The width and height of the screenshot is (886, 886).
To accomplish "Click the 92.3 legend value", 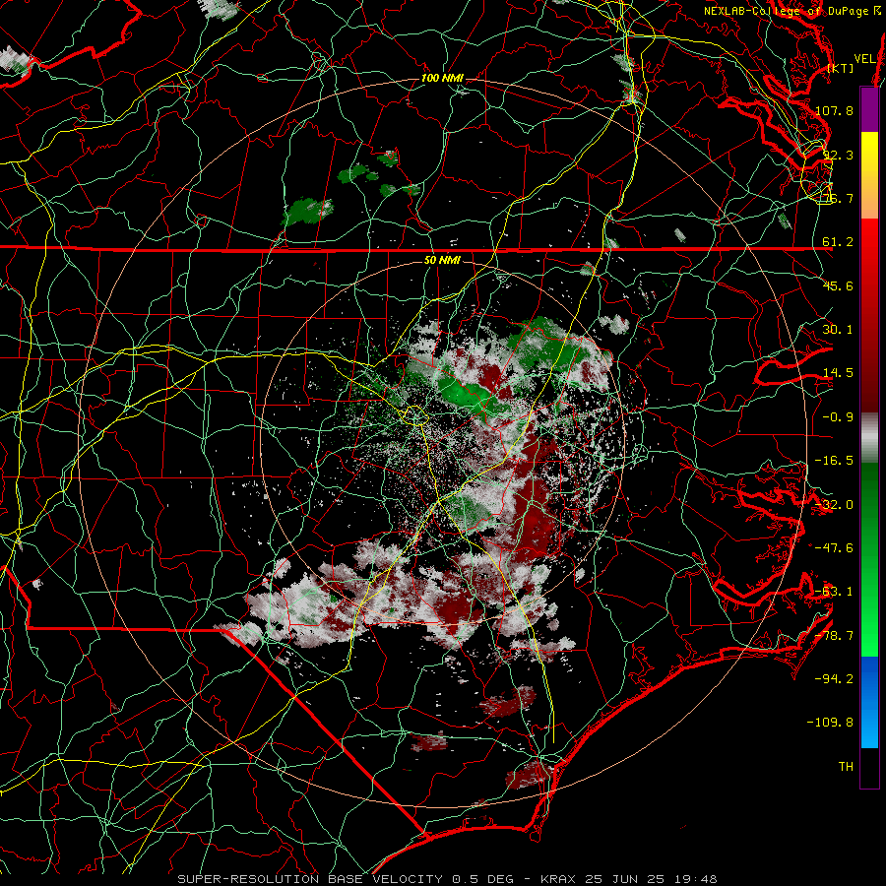I will click(838, 155).
